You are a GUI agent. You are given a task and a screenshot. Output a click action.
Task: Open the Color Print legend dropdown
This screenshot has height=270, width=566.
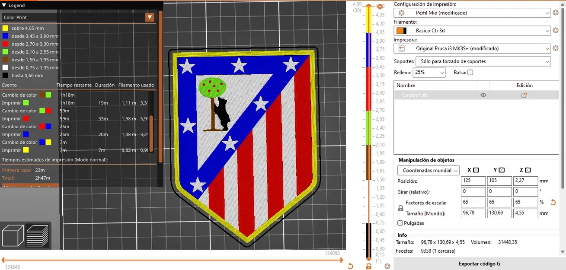[x=149, y=17]
